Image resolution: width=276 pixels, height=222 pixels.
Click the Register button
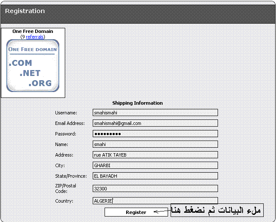click(x=136, y=212)
